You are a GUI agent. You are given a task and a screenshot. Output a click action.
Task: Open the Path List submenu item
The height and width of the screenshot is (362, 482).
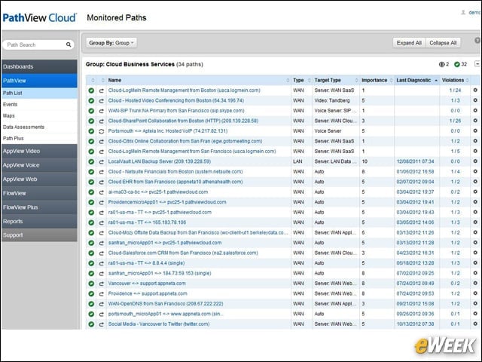pyautogui.click(x=39, y=93)
